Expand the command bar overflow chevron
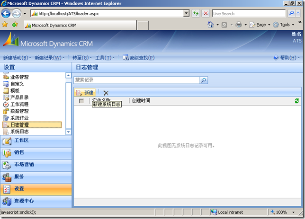This screenshot has width=305, height=219. (300, 22)
